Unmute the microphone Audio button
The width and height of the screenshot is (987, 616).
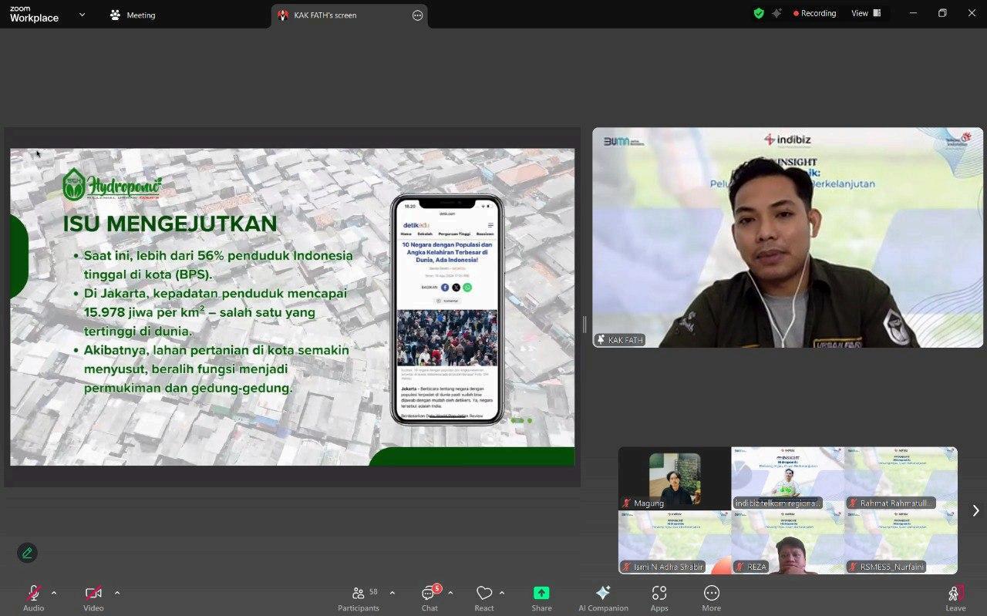tap(33, 597)
